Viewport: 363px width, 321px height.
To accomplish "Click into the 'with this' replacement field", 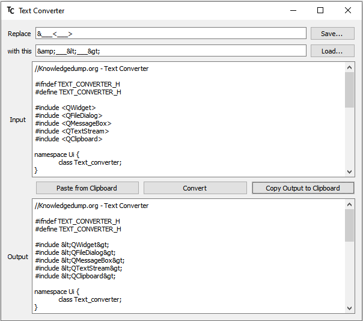I will coord(171,51).
